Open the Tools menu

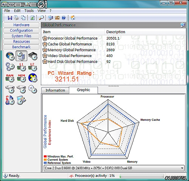[29, 11]
